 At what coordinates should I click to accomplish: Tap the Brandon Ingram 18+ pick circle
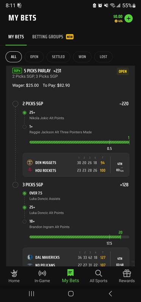coord(25,222)
